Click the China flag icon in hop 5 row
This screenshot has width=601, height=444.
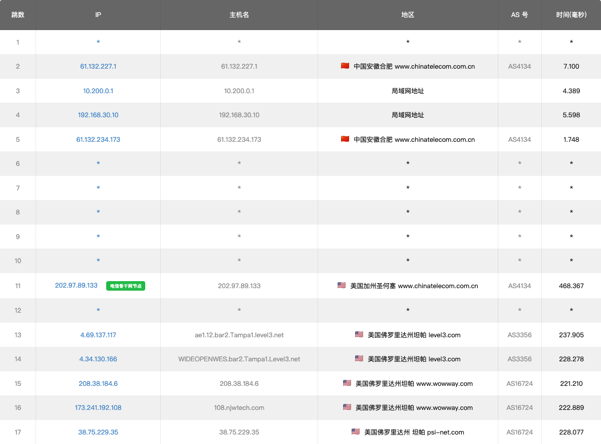coord(345,139)
